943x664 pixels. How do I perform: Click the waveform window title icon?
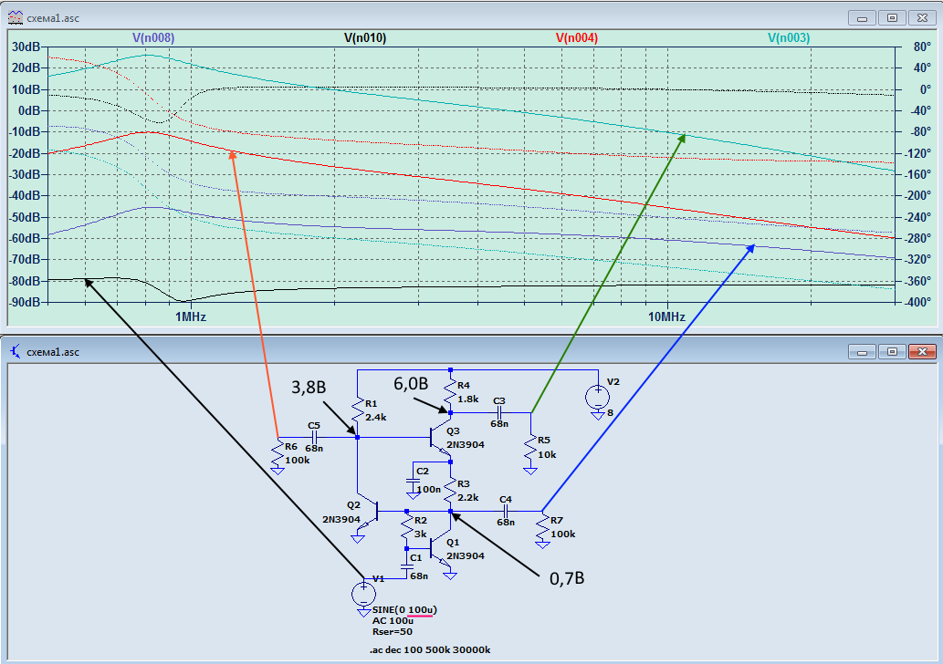coord(15,17)
